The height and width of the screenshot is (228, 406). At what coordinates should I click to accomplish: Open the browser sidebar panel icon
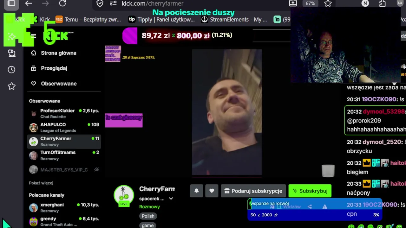click(x=11, y=3)
